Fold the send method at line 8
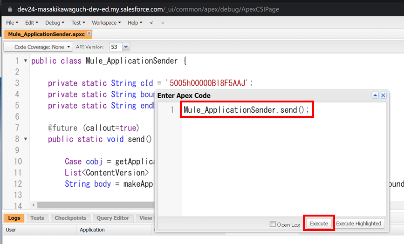 pos(25,139)
